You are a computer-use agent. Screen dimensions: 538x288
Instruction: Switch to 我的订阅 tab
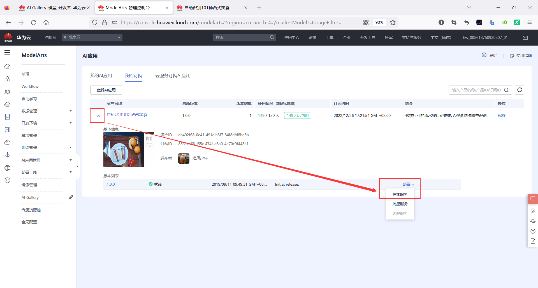(133, 75)
